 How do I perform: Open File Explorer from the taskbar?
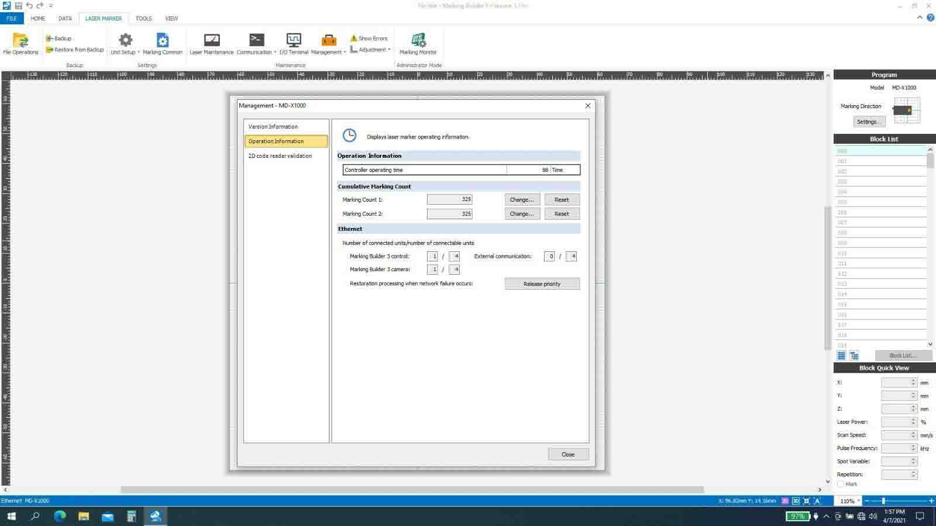point(84,516)
